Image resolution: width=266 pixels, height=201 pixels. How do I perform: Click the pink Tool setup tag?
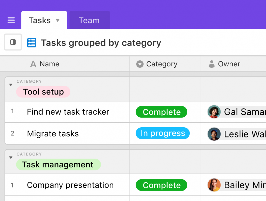[43, 92]
